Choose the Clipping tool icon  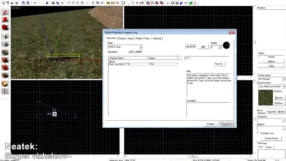5,84
